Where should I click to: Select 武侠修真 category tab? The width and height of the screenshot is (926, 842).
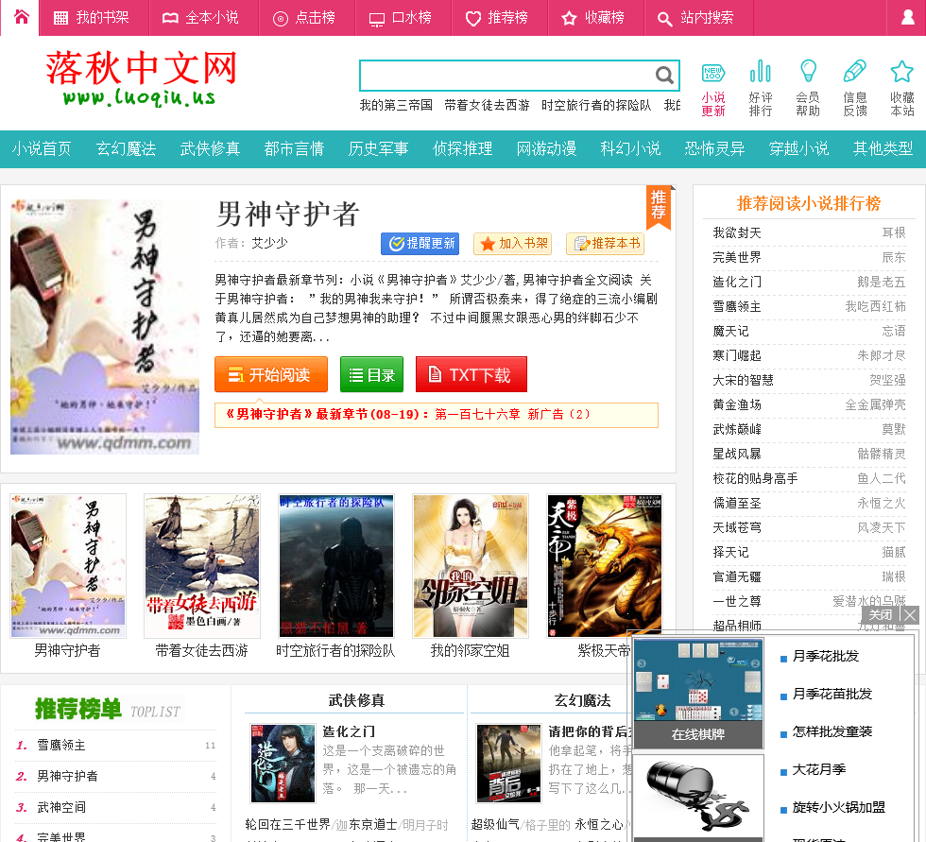(210, 148)
